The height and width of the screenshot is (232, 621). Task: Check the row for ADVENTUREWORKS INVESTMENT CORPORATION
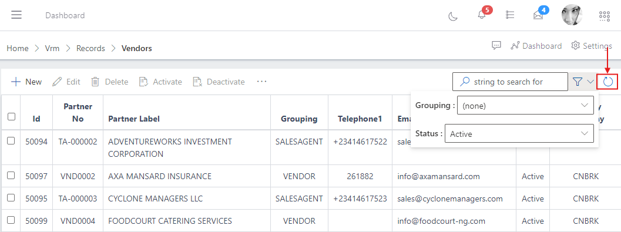(11, 140)
